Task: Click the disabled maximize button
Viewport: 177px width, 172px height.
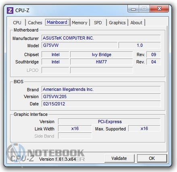Action: [144, 9]
